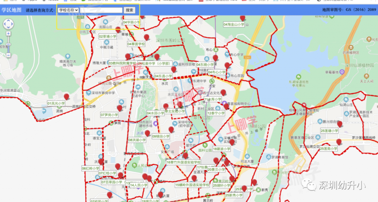The width and height of the screenshot is (378, 202).
Task: Open the 学校名称 query type dropdown
Action: click(68, 10)
